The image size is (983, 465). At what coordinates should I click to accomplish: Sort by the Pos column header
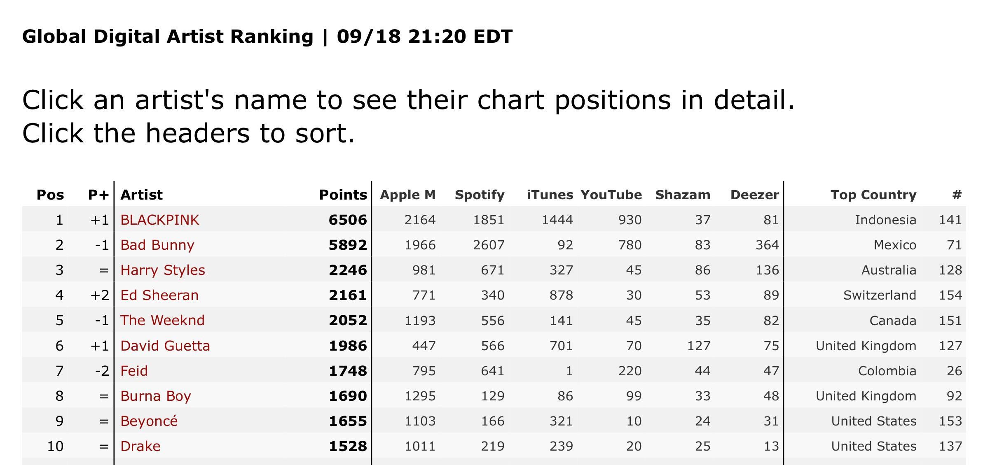click(50, 195)
